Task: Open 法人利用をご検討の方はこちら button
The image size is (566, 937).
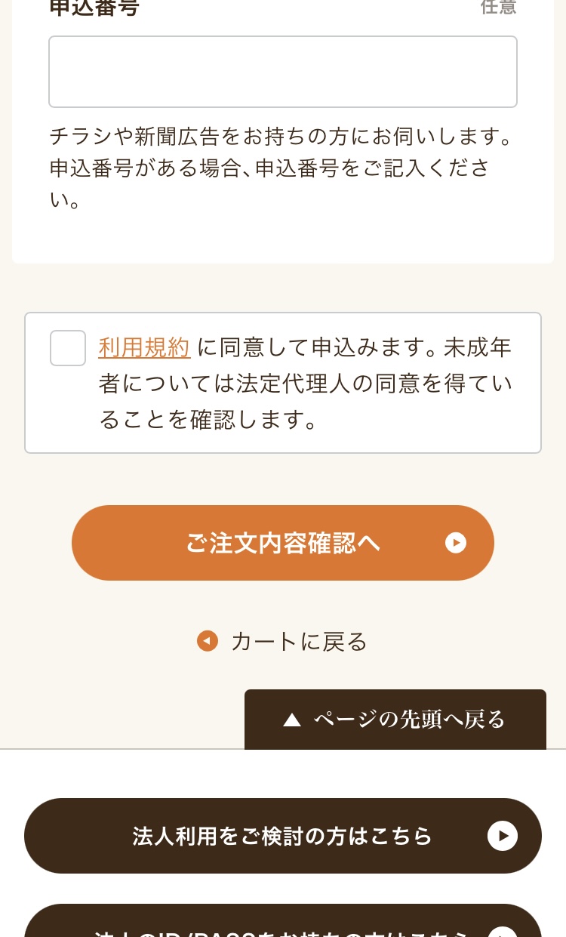Action: tap(282, 836)
